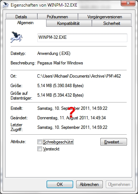Open the Vorgängerversionen tab
The image size is (138, 194).
[105, 17]
